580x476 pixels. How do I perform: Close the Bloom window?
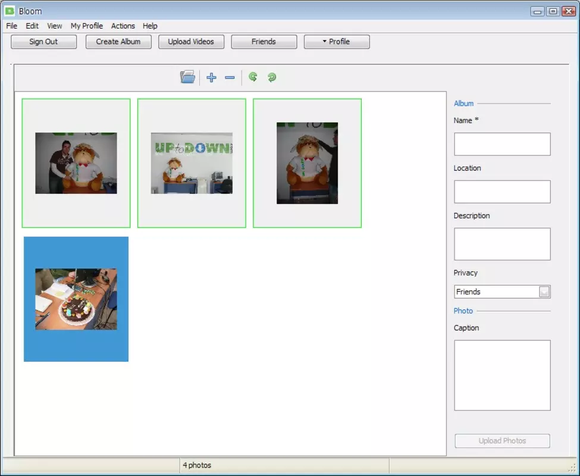[569, 11]
